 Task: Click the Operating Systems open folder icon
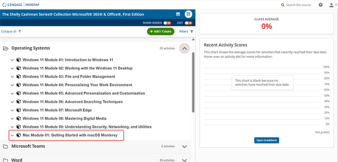click(x=5, y=48)
